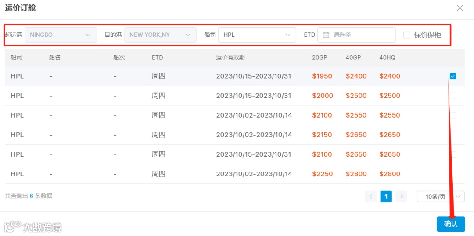Click the $2500 40GP price
This screenshot has width=474, height=236.
[356, 96]
